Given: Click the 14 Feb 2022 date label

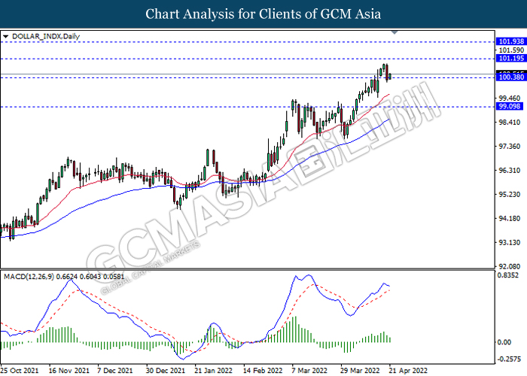Looking at the screenshot, I should [x=263, y=370].
